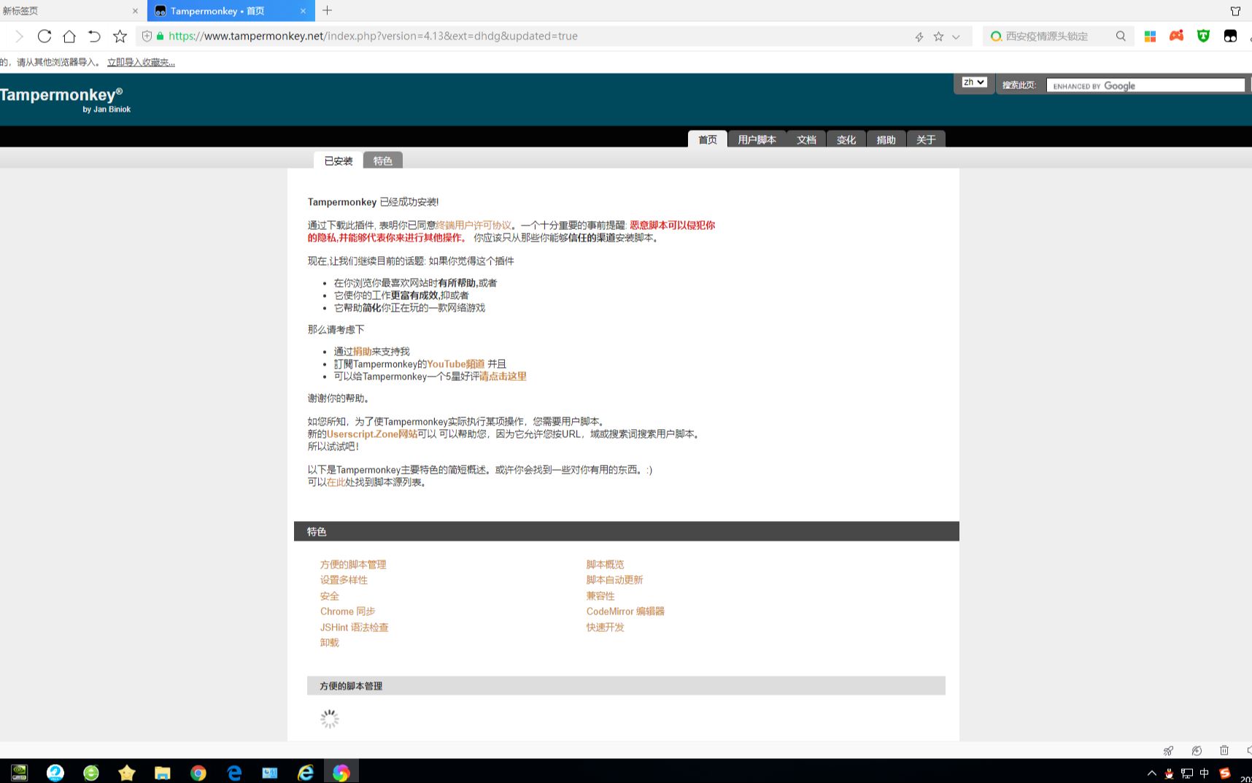Add bookmark with the star icon
The image size is (1252, 783).
coord(119,36)
